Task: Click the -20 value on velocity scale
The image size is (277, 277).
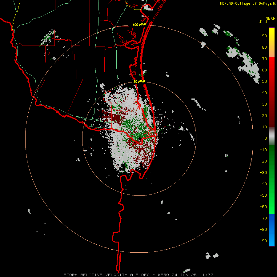Action: click(x=263, y=161)
